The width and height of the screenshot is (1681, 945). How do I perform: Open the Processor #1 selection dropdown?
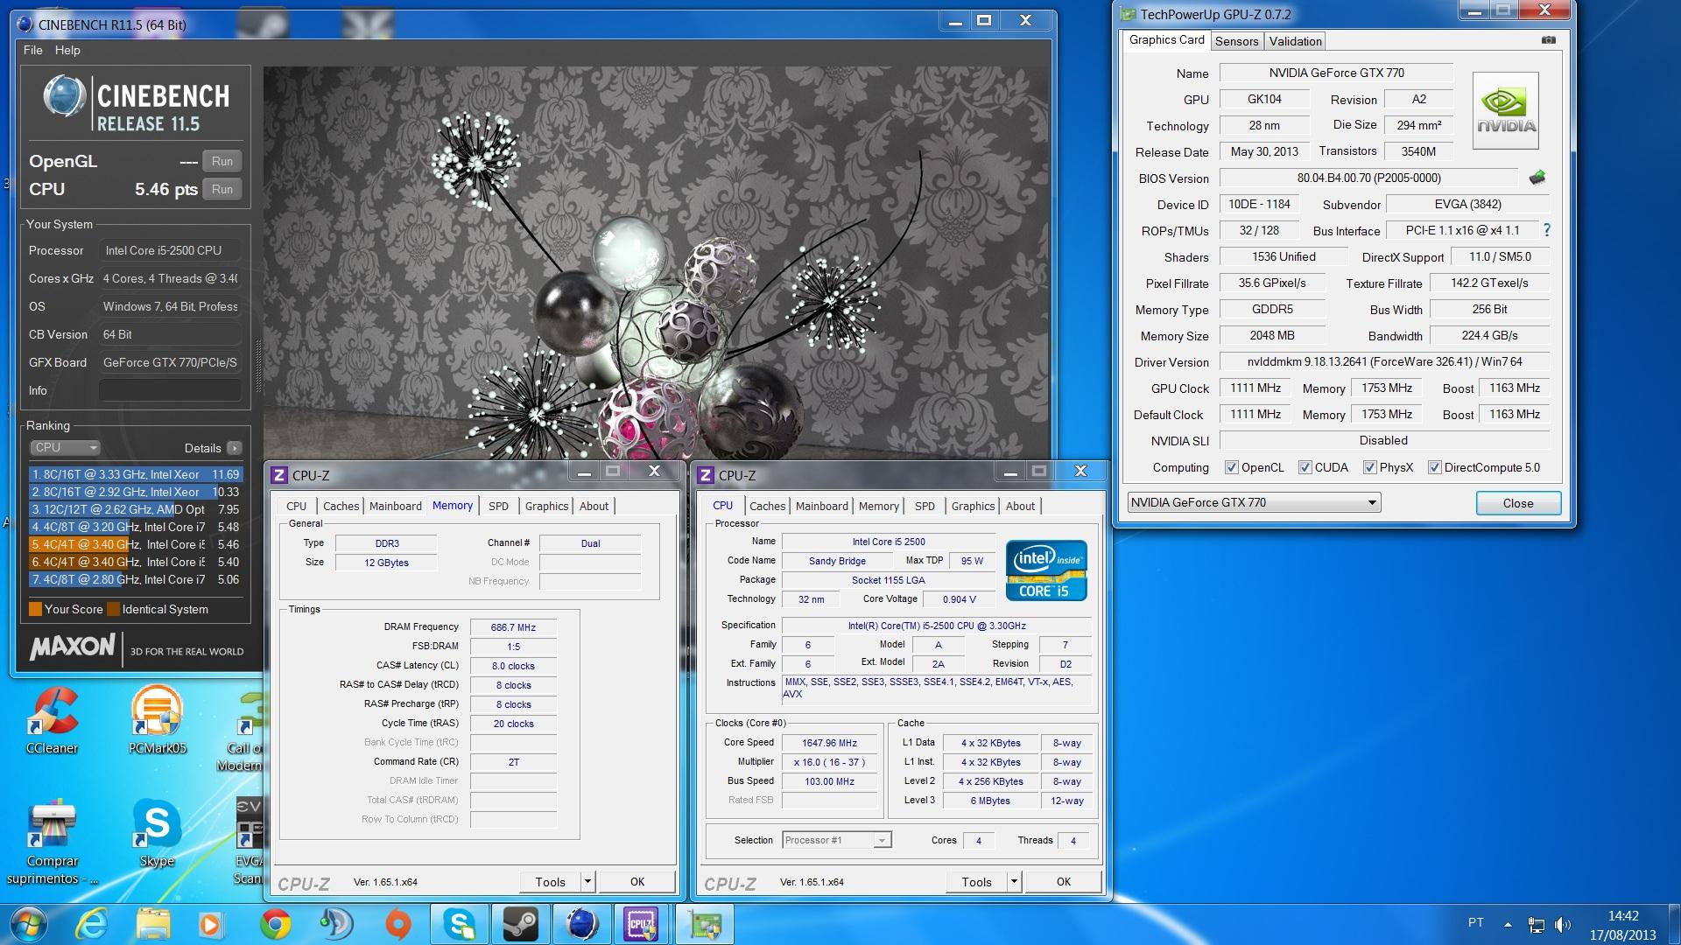[836, 840]
